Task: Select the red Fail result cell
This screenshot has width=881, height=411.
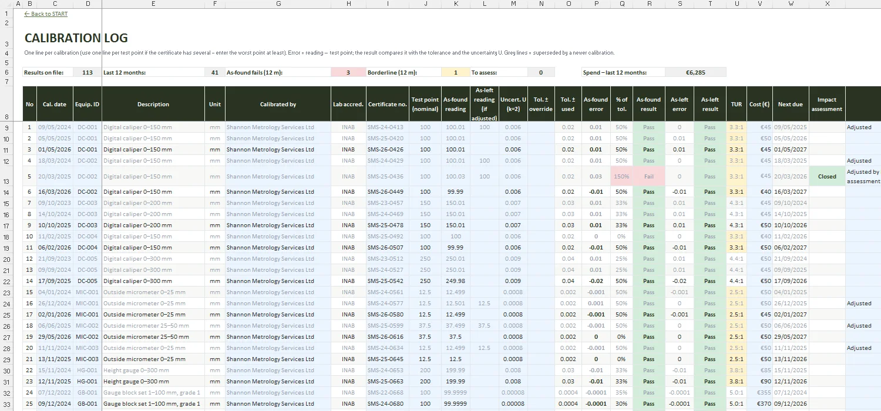Action: click(649, 176)
